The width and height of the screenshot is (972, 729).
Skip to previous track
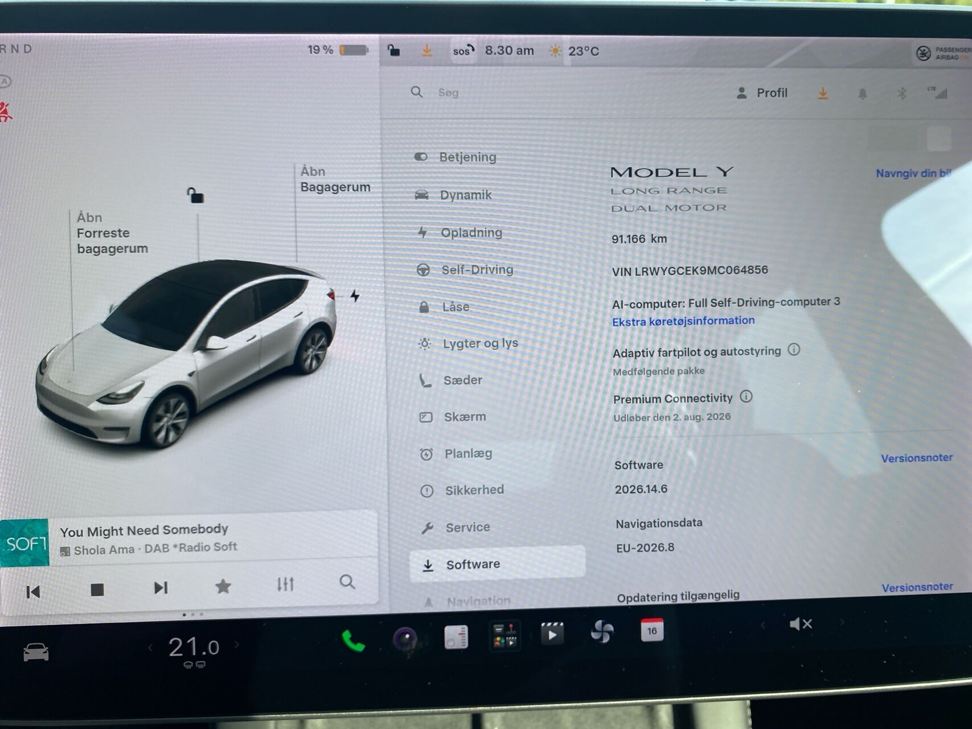tap(33, 592)
